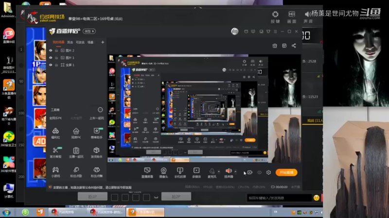Open the 同房PK tool

(x=76, y=133)
